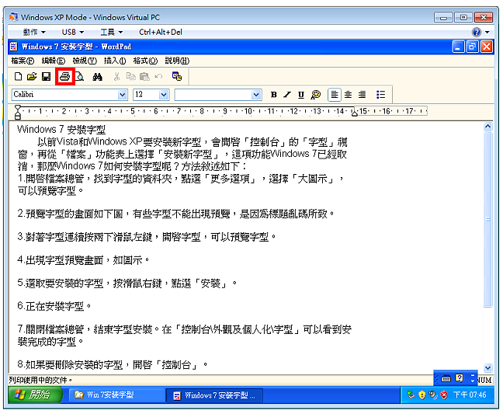Select the WordPad taskbar button

(214, 395)
